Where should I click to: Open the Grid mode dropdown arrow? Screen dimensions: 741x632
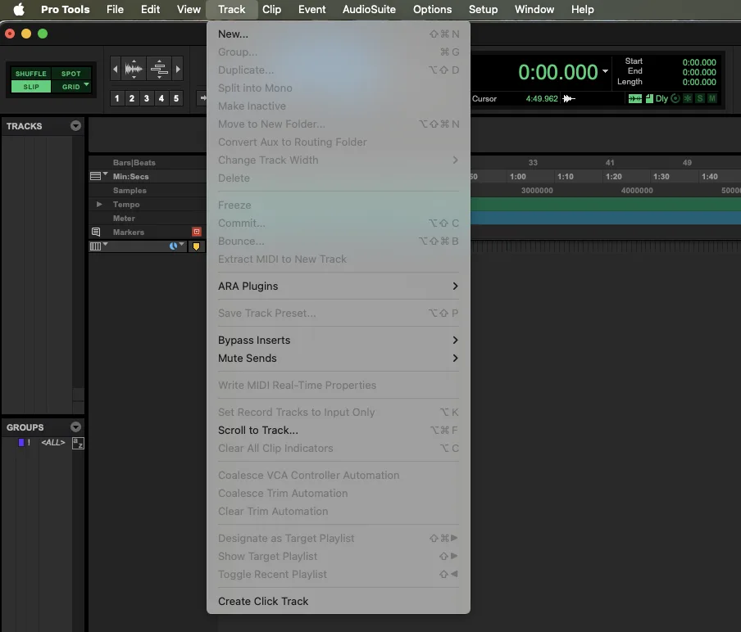87,84
